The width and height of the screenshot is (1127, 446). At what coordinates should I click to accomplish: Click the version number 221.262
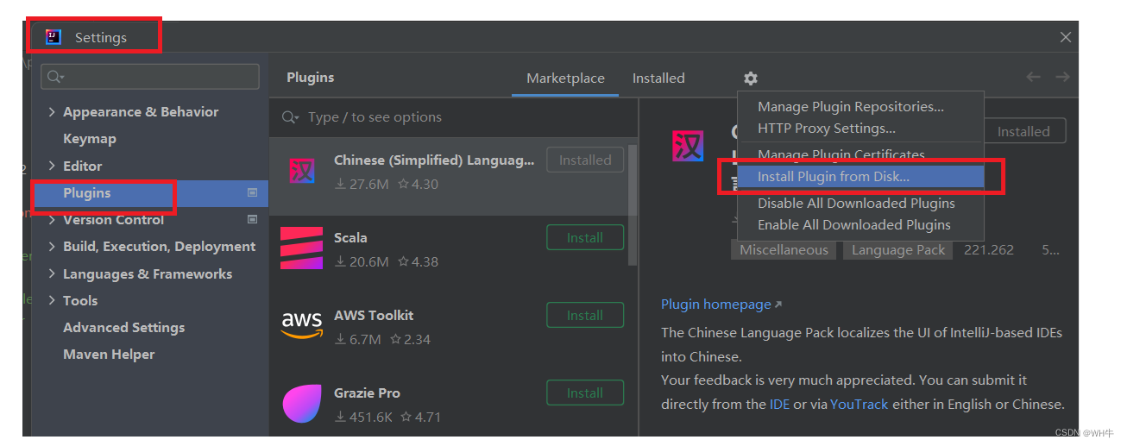[x=989, y=249]
